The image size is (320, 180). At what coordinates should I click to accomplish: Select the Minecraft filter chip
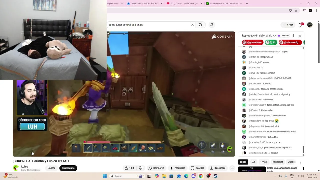[x=278, y=162]
